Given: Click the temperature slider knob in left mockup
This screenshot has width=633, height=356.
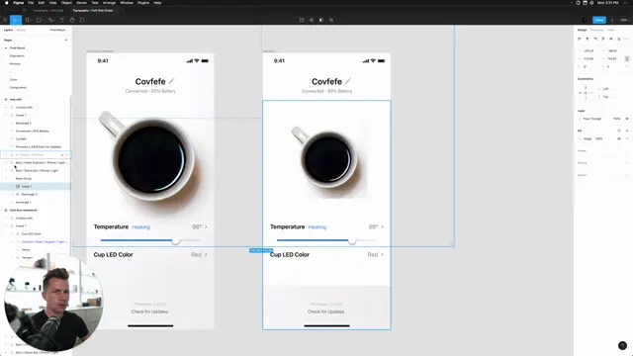Looking at the screenshot, I should [175, 241].
